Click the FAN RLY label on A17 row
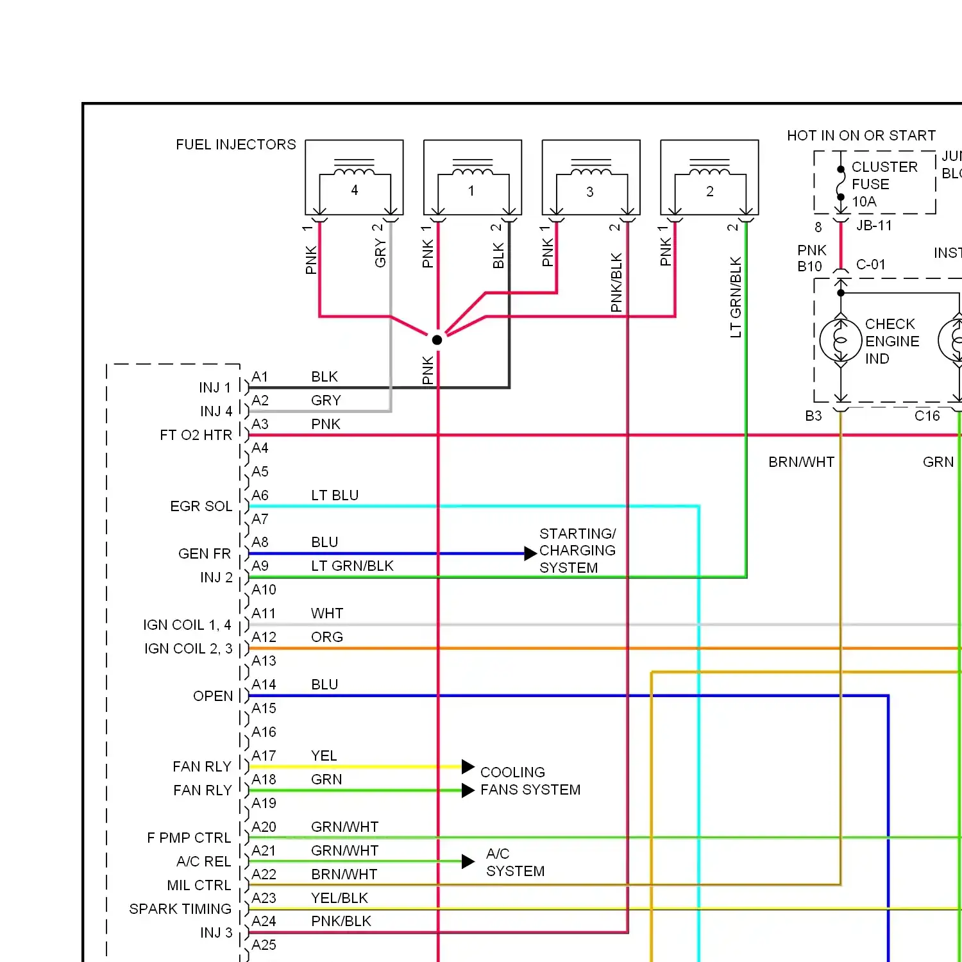The width and height of the screenshot is (962, 962). click(202, 766)
